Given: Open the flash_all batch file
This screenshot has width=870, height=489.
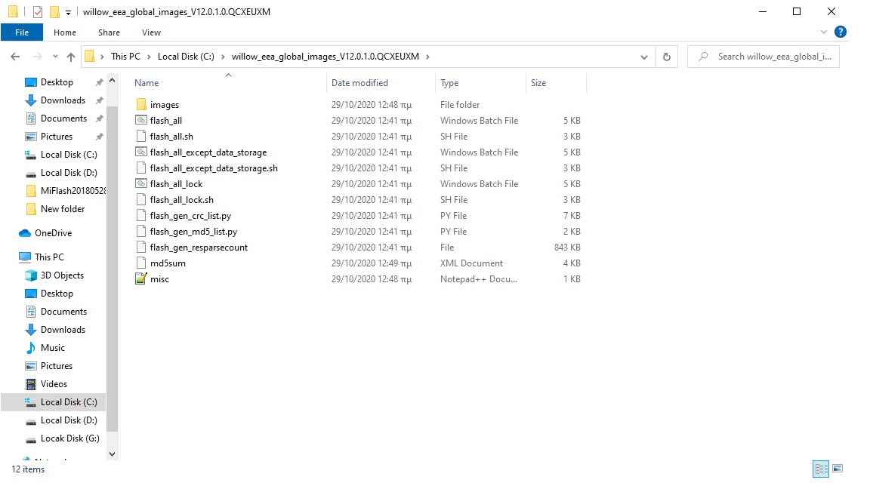Looking at the screenshot, I should [165, 121].
